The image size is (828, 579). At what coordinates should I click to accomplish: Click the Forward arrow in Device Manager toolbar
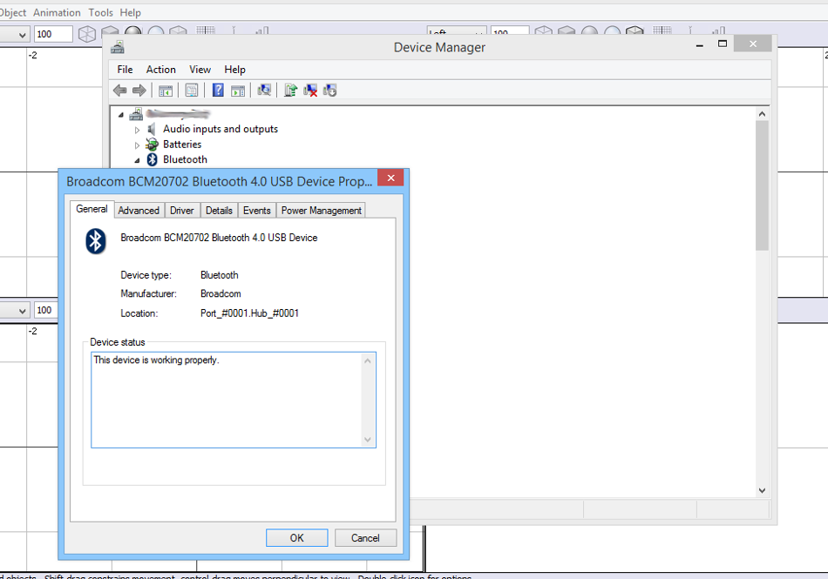click(139, 91)
